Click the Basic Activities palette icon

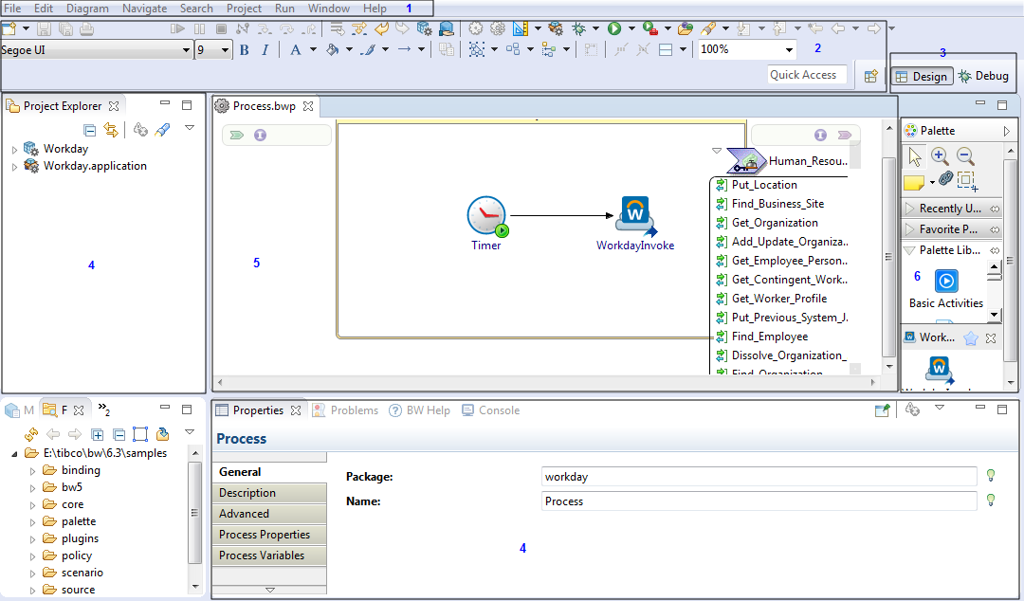coord(946,281)
